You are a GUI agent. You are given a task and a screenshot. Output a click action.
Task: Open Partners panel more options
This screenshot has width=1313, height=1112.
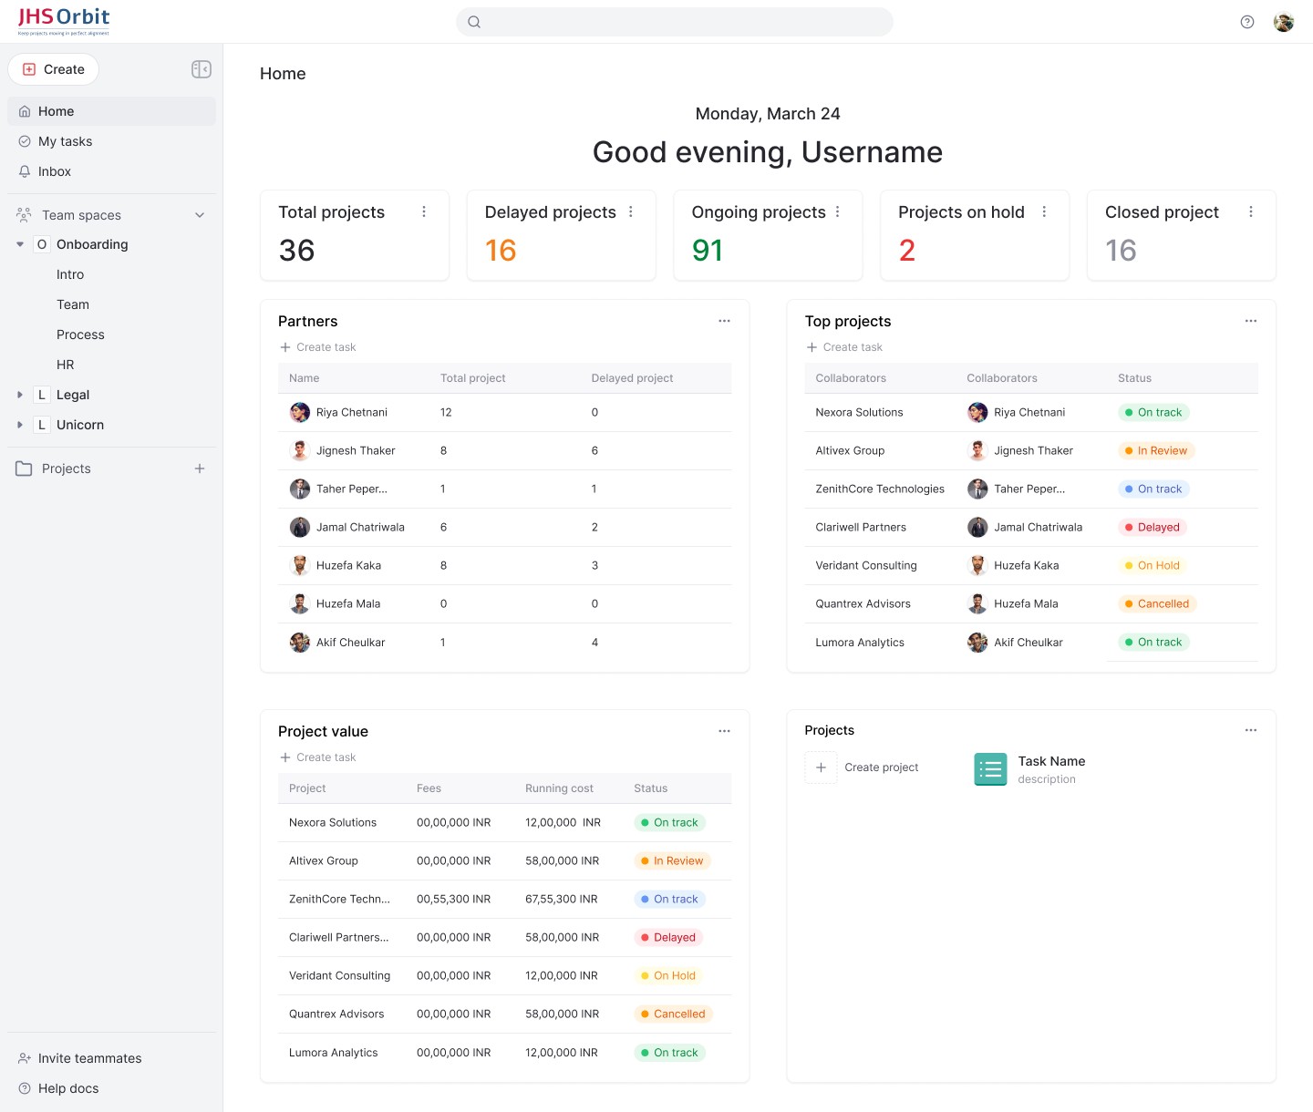[724, 321]
